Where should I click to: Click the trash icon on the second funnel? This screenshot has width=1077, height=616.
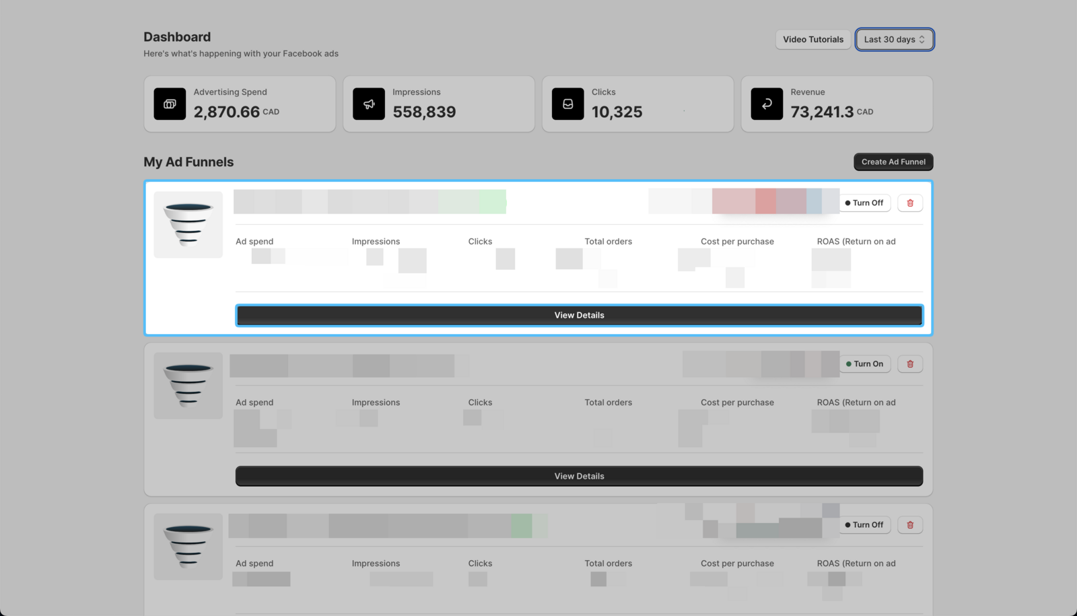click(909, 364)
